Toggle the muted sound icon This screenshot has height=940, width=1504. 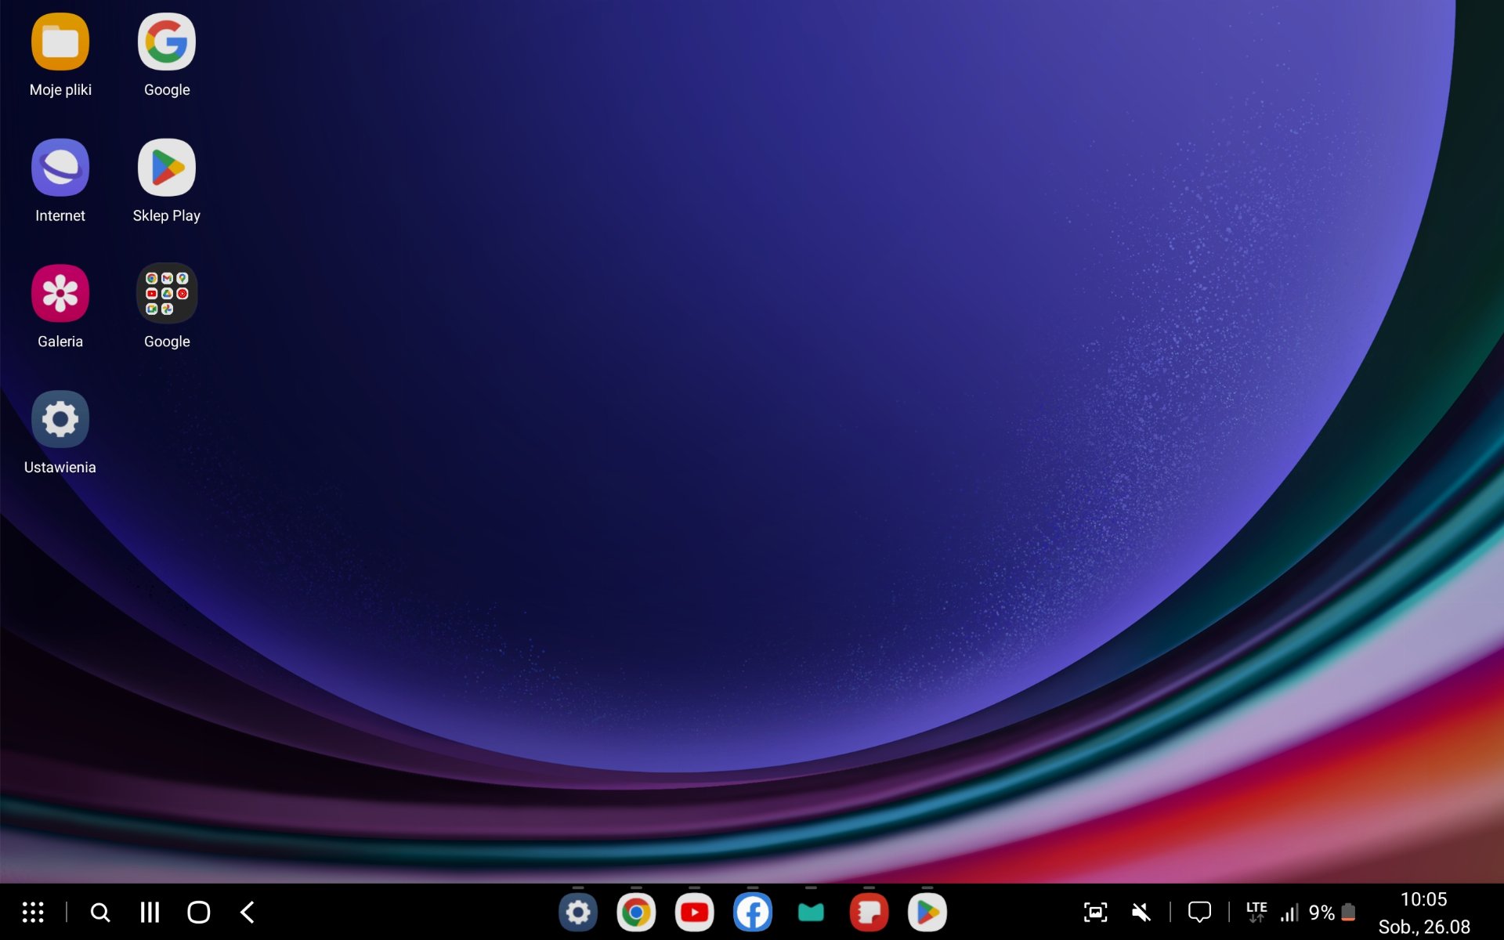(x=1141, y=912)
